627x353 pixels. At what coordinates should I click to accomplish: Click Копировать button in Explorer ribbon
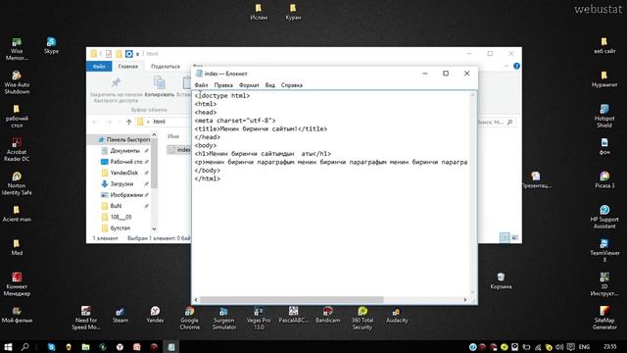click(x=160, y=87)
